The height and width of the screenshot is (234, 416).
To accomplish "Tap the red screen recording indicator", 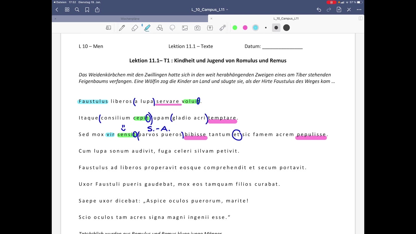I will click(331, 2).
